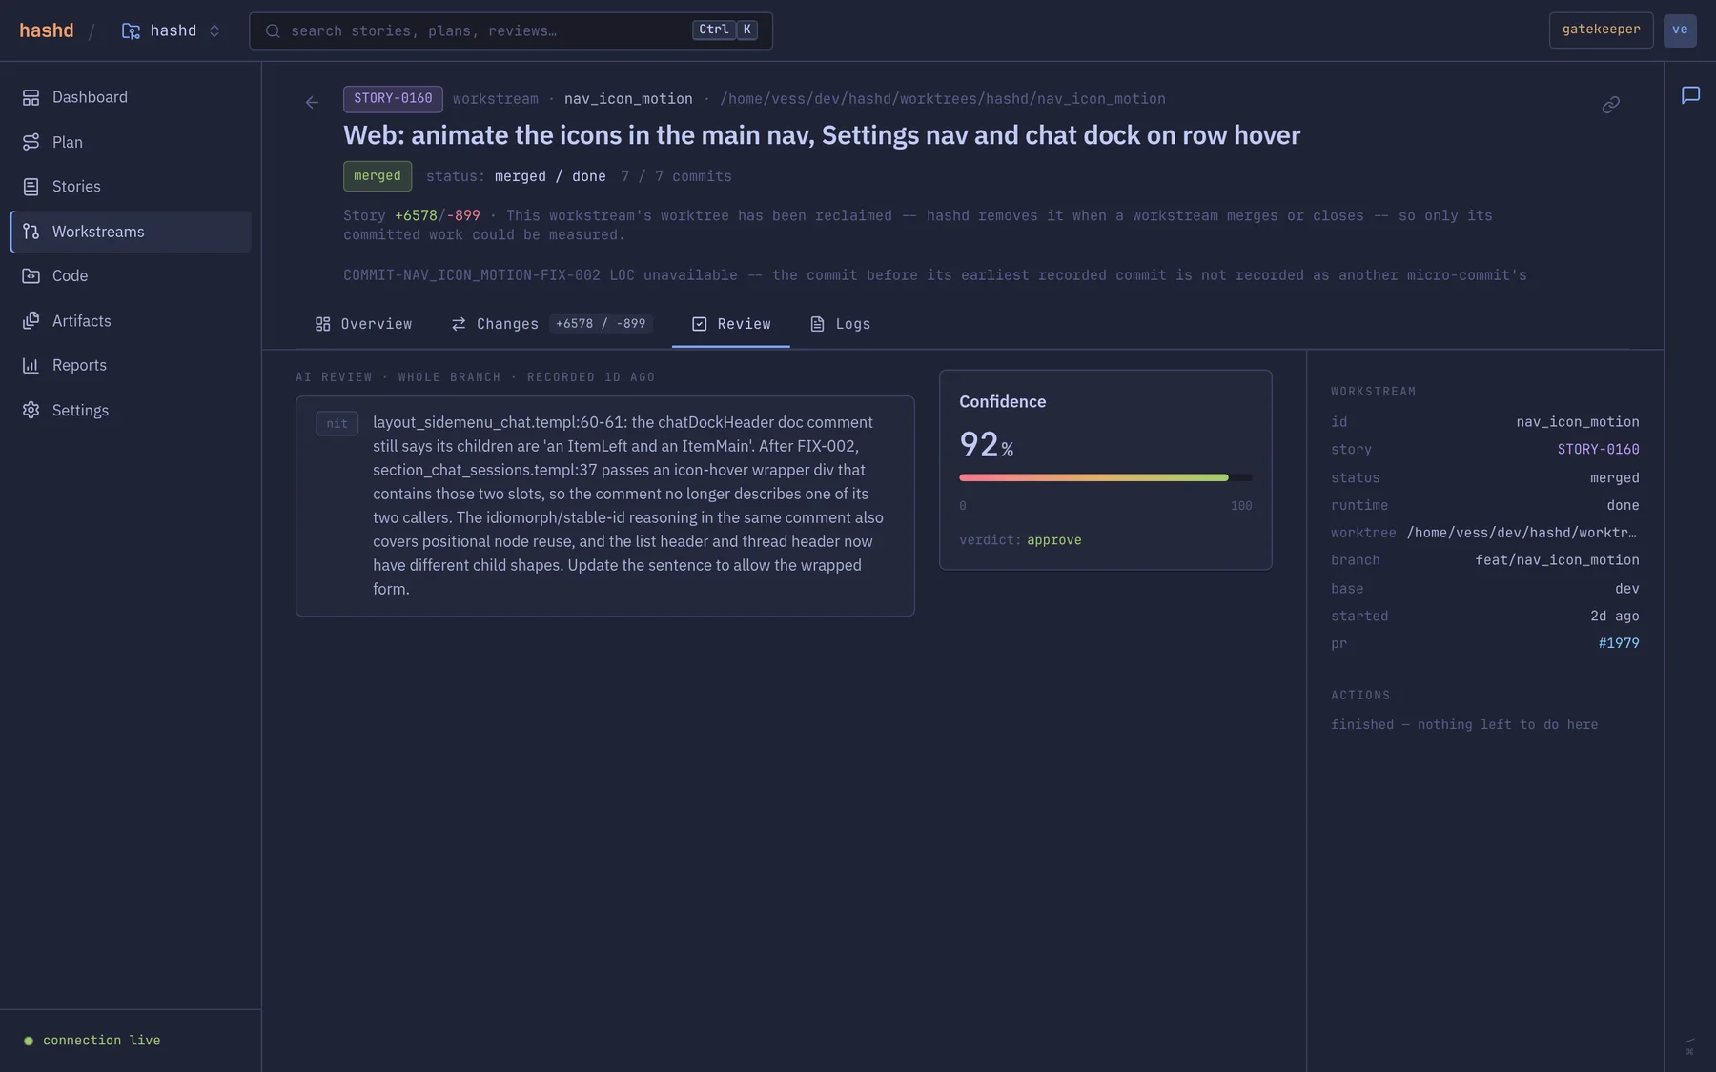Click the hashd logo link
1716x1072 pixels.
[46, 30]
